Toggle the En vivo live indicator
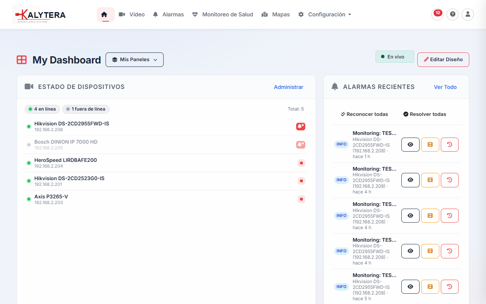Image resolution: width=486 pixels, height=304 pixels. (395, 57)
